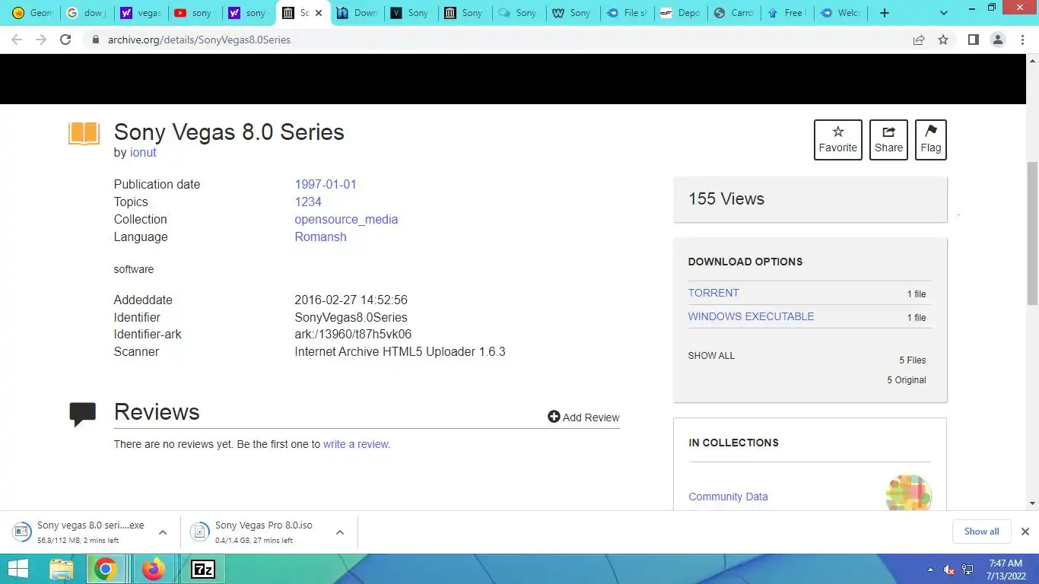Image resolution: width=1039 pixels, height=584 pixels.
Task: Open uploader ionut's profile link
Action: click(143, 152)
